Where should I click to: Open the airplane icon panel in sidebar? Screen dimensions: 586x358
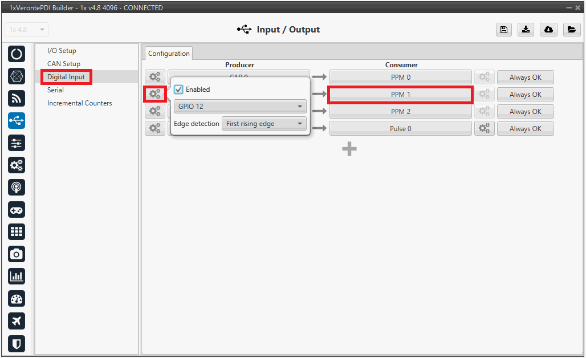17,321
